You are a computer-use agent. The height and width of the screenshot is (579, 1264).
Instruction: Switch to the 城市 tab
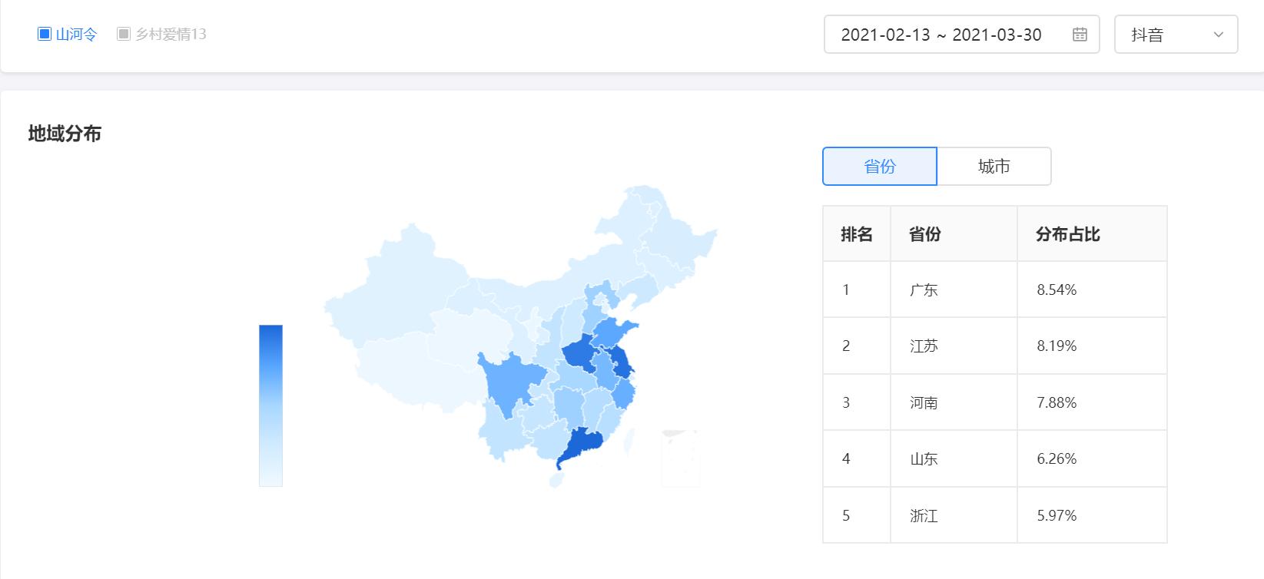(x=994, y=166)
